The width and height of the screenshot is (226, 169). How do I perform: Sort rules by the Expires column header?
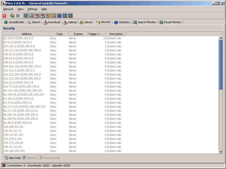click(x=78, y=34)
